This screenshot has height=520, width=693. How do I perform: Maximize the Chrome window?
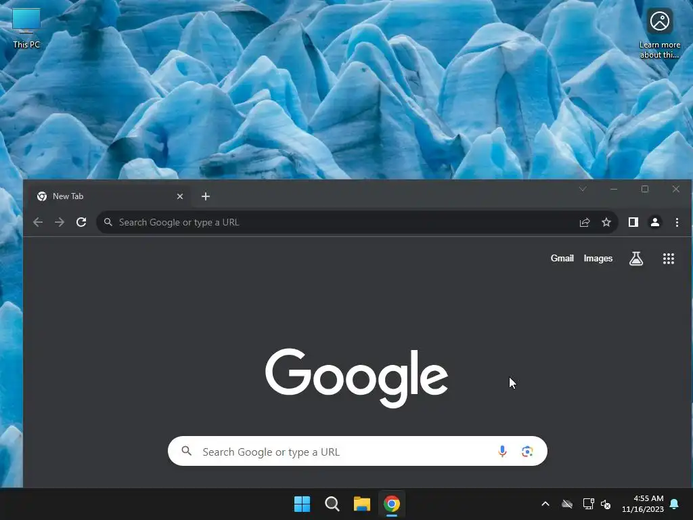[x=645, y=189]
